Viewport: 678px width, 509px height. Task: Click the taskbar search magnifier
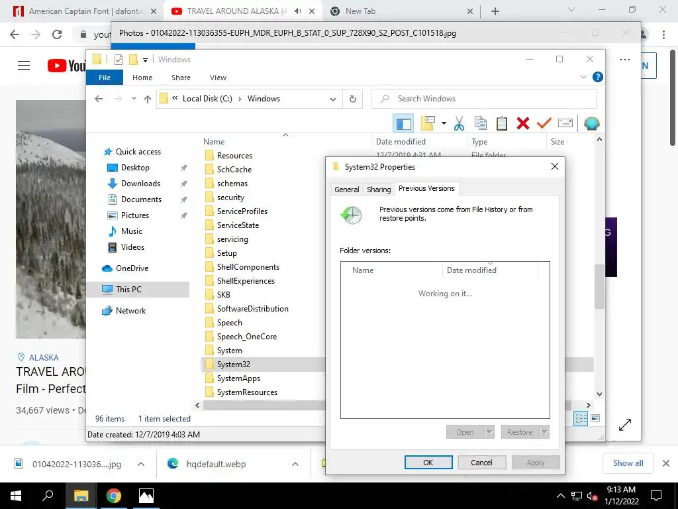click(x=48, y=496)
